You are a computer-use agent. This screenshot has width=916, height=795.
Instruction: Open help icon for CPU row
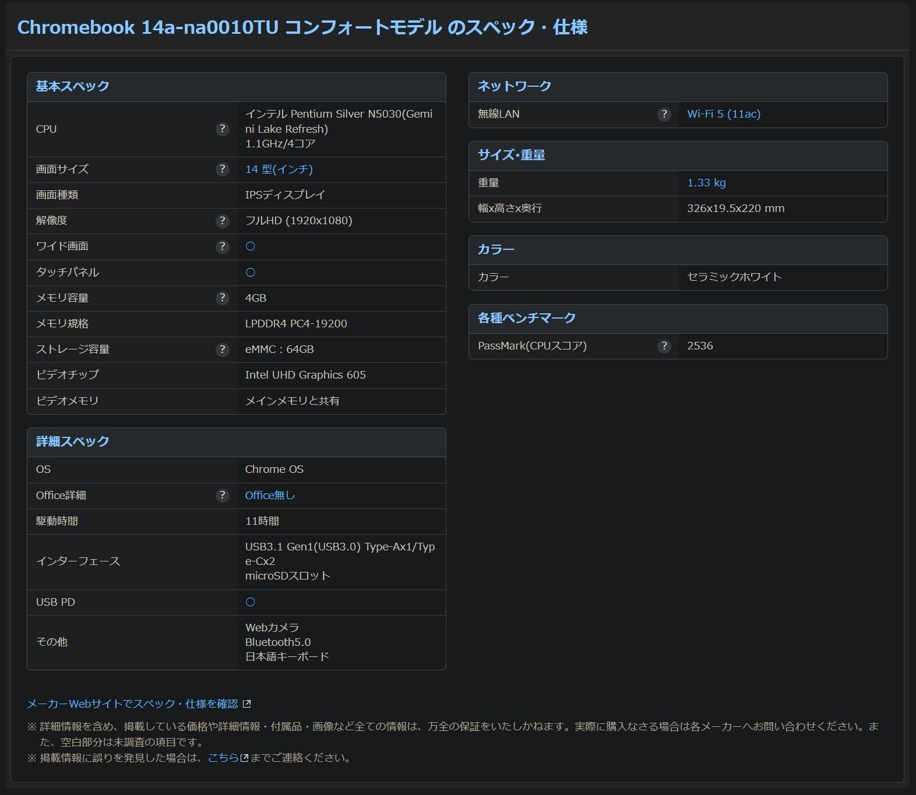222,129
